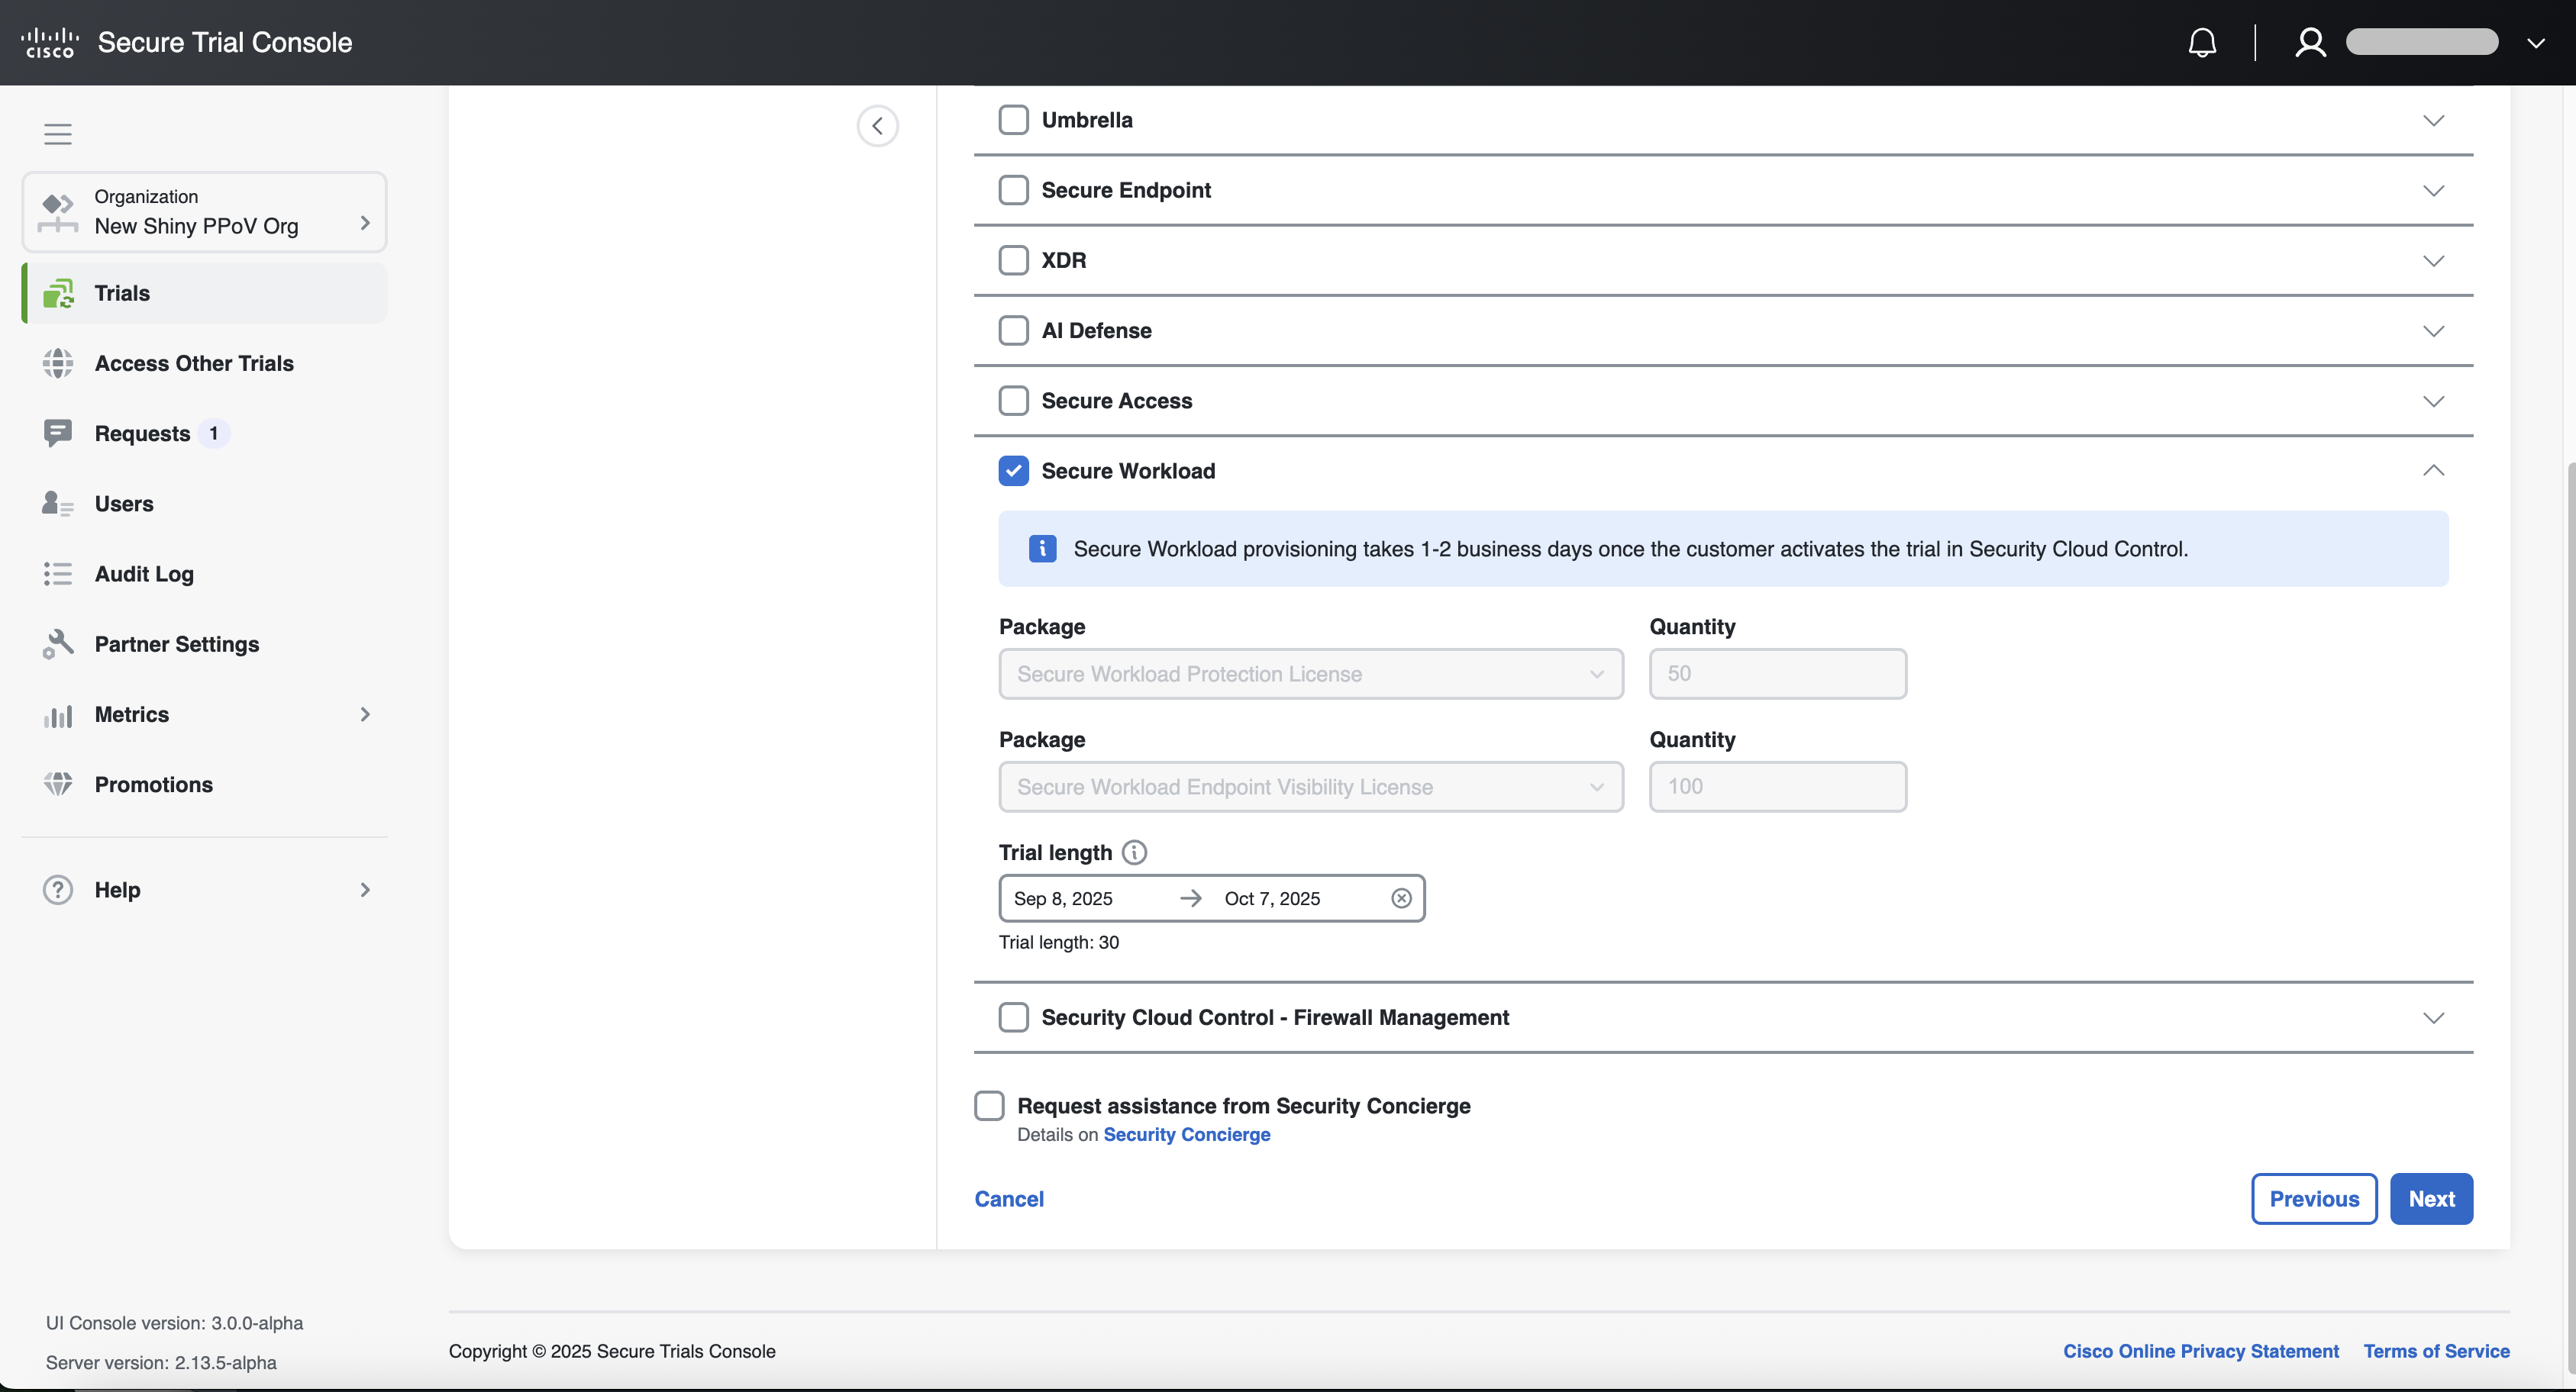Image resolution: width=2576 pixels, height=1392 pixels.
Task: Click the Oct 7, 2025 end date
Action: tap(1272, 898)
